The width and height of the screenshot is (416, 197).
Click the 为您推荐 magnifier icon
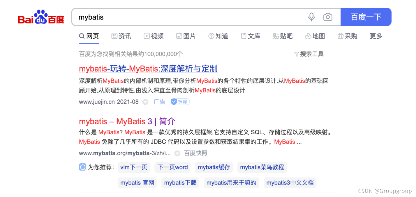pyautogui.click(x=82, y=167)
